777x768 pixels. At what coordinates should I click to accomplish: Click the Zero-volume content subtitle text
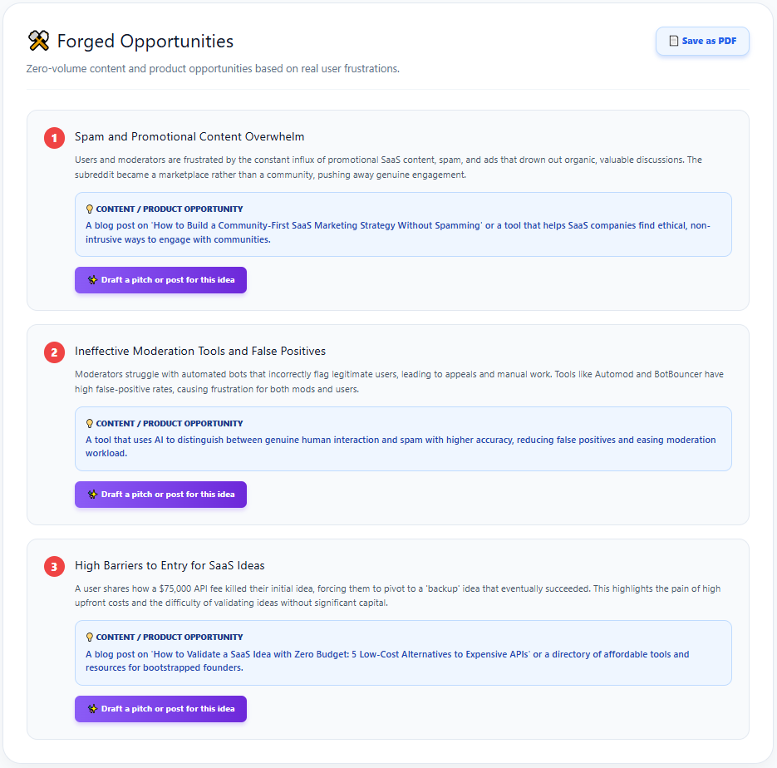coord(213,68)
